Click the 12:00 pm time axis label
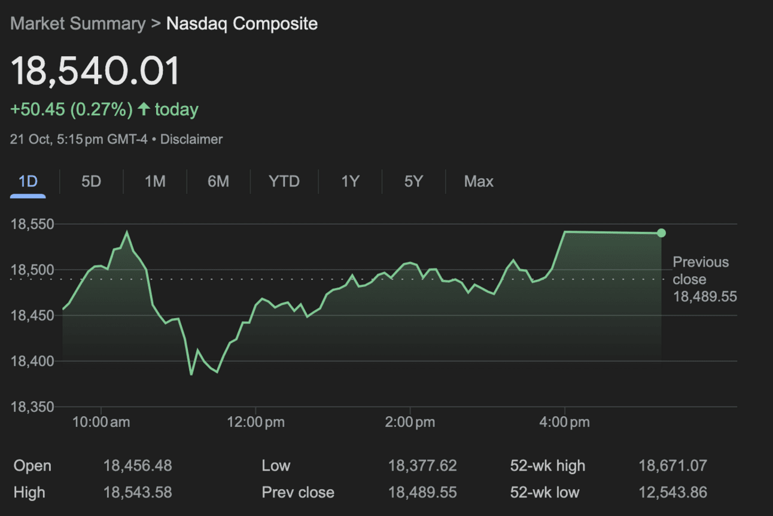773x516 pixels. (256, 422)
